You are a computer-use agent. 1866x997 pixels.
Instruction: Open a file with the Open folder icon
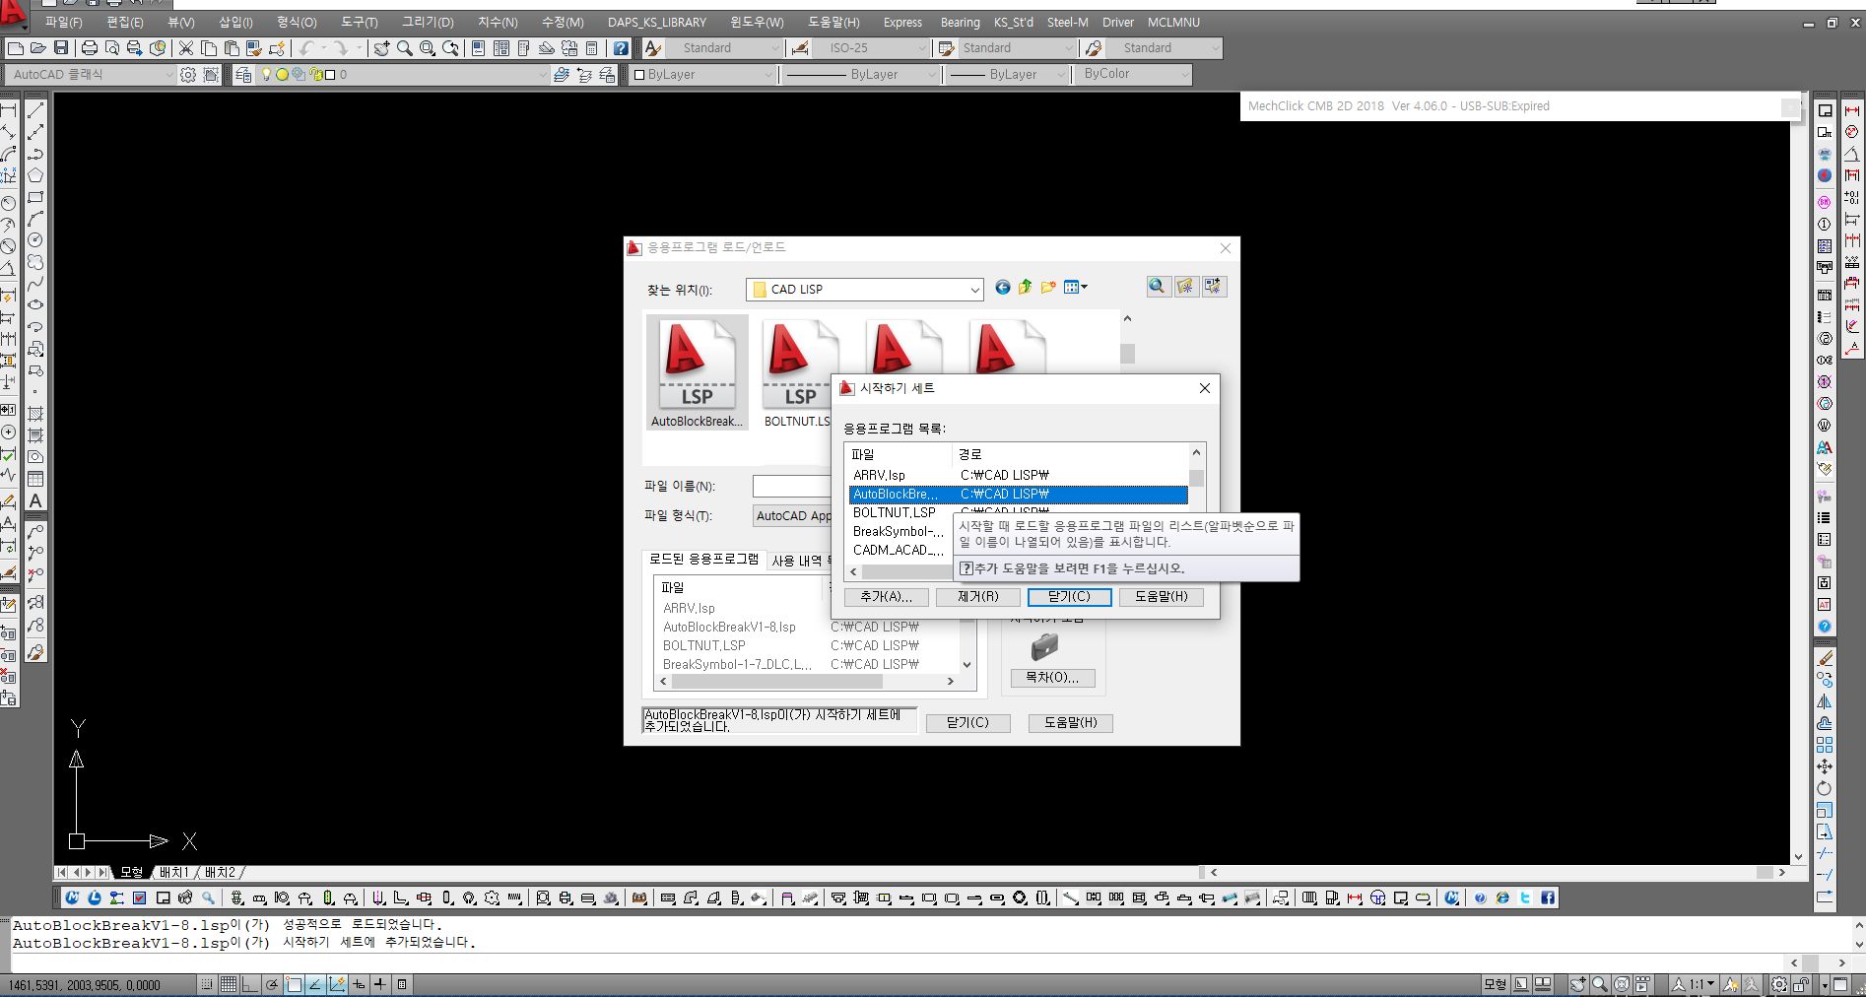(x=38, y=48)
